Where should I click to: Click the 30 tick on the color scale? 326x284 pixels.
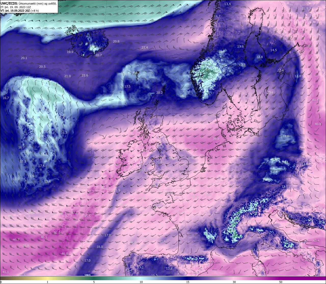[234, 282]
